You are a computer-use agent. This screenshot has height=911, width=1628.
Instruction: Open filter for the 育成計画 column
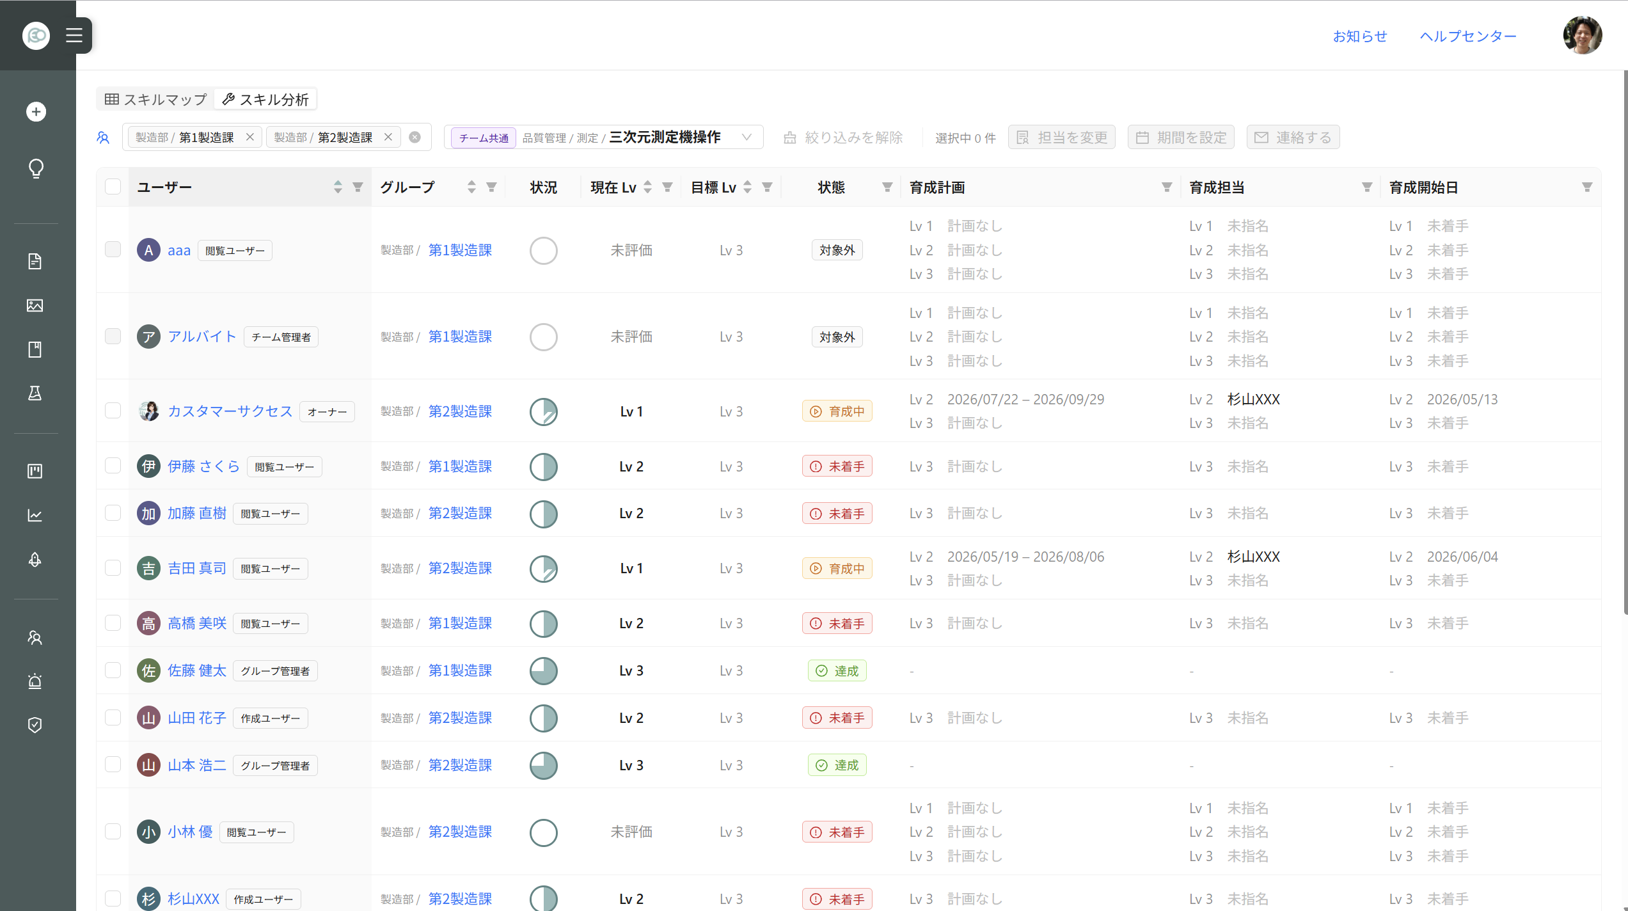pyautogui.click(x=1167, y=187)
